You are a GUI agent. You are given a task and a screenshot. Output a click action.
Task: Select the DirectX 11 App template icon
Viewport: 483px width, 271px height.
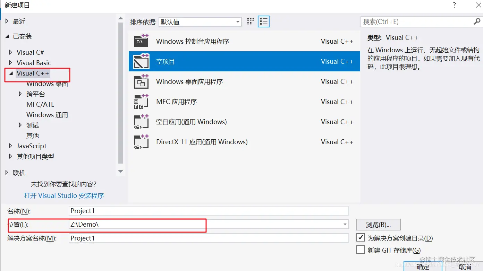tap(141, 141)
